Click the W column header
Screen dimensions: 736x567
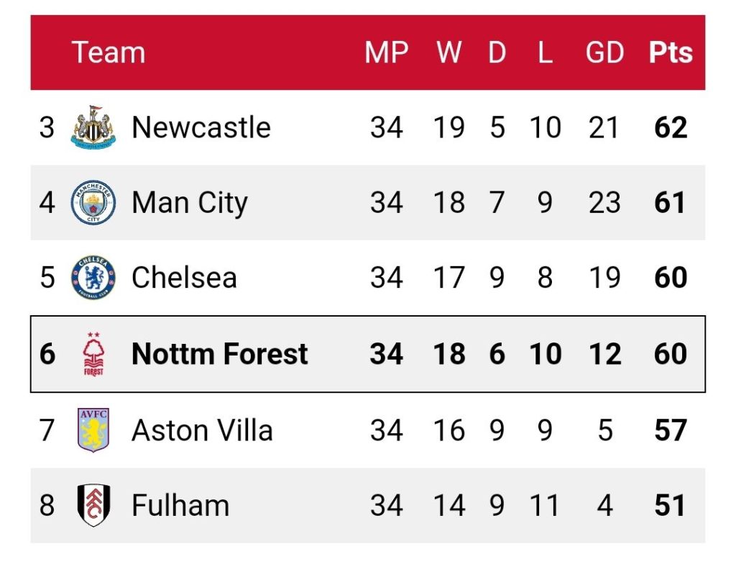coord(448,52)
